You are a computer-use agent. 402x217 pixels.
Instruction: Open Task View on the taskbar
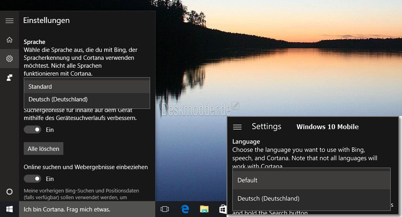(165, 209)
